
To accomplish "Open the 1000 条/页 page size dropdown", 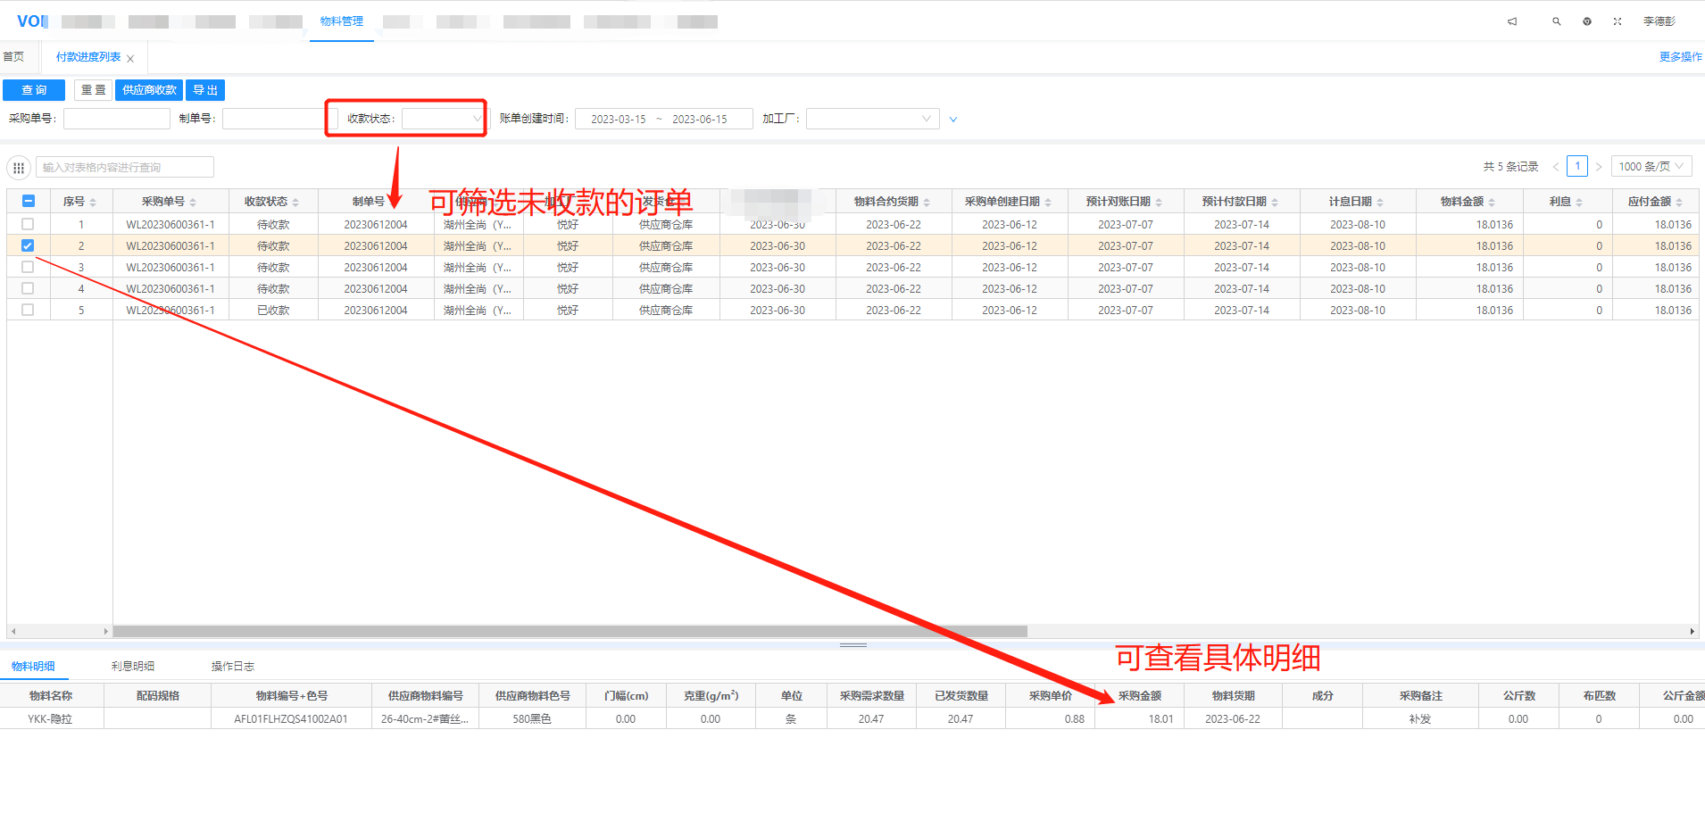I will coord(1651,167).
